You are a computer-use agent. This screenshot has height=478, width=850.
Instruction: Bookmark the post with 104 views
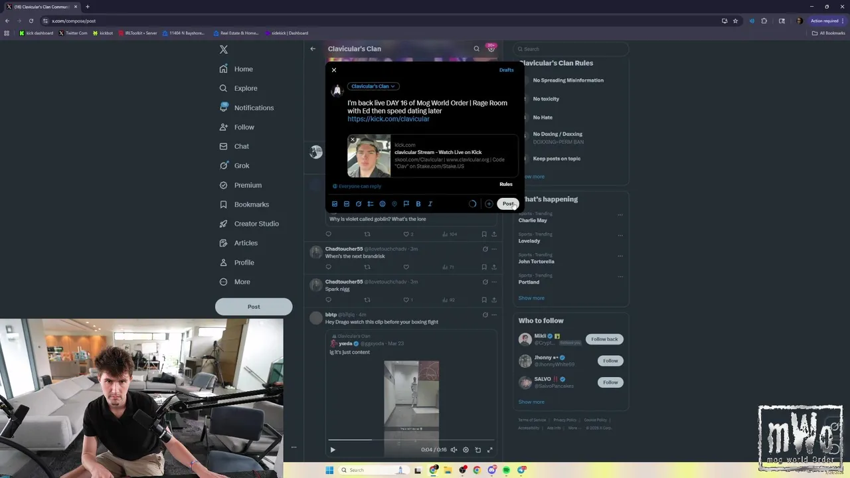pos(483,234)
